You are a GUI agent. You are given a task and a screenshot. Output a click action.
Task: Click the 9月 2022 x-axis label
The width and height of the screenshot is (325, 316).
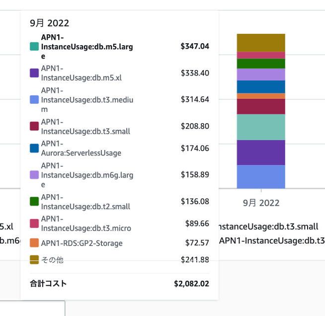tap(261, 203)
